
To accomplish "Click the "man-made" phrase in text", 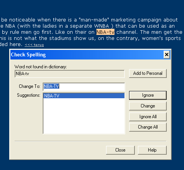I will (x=94, y=20).
